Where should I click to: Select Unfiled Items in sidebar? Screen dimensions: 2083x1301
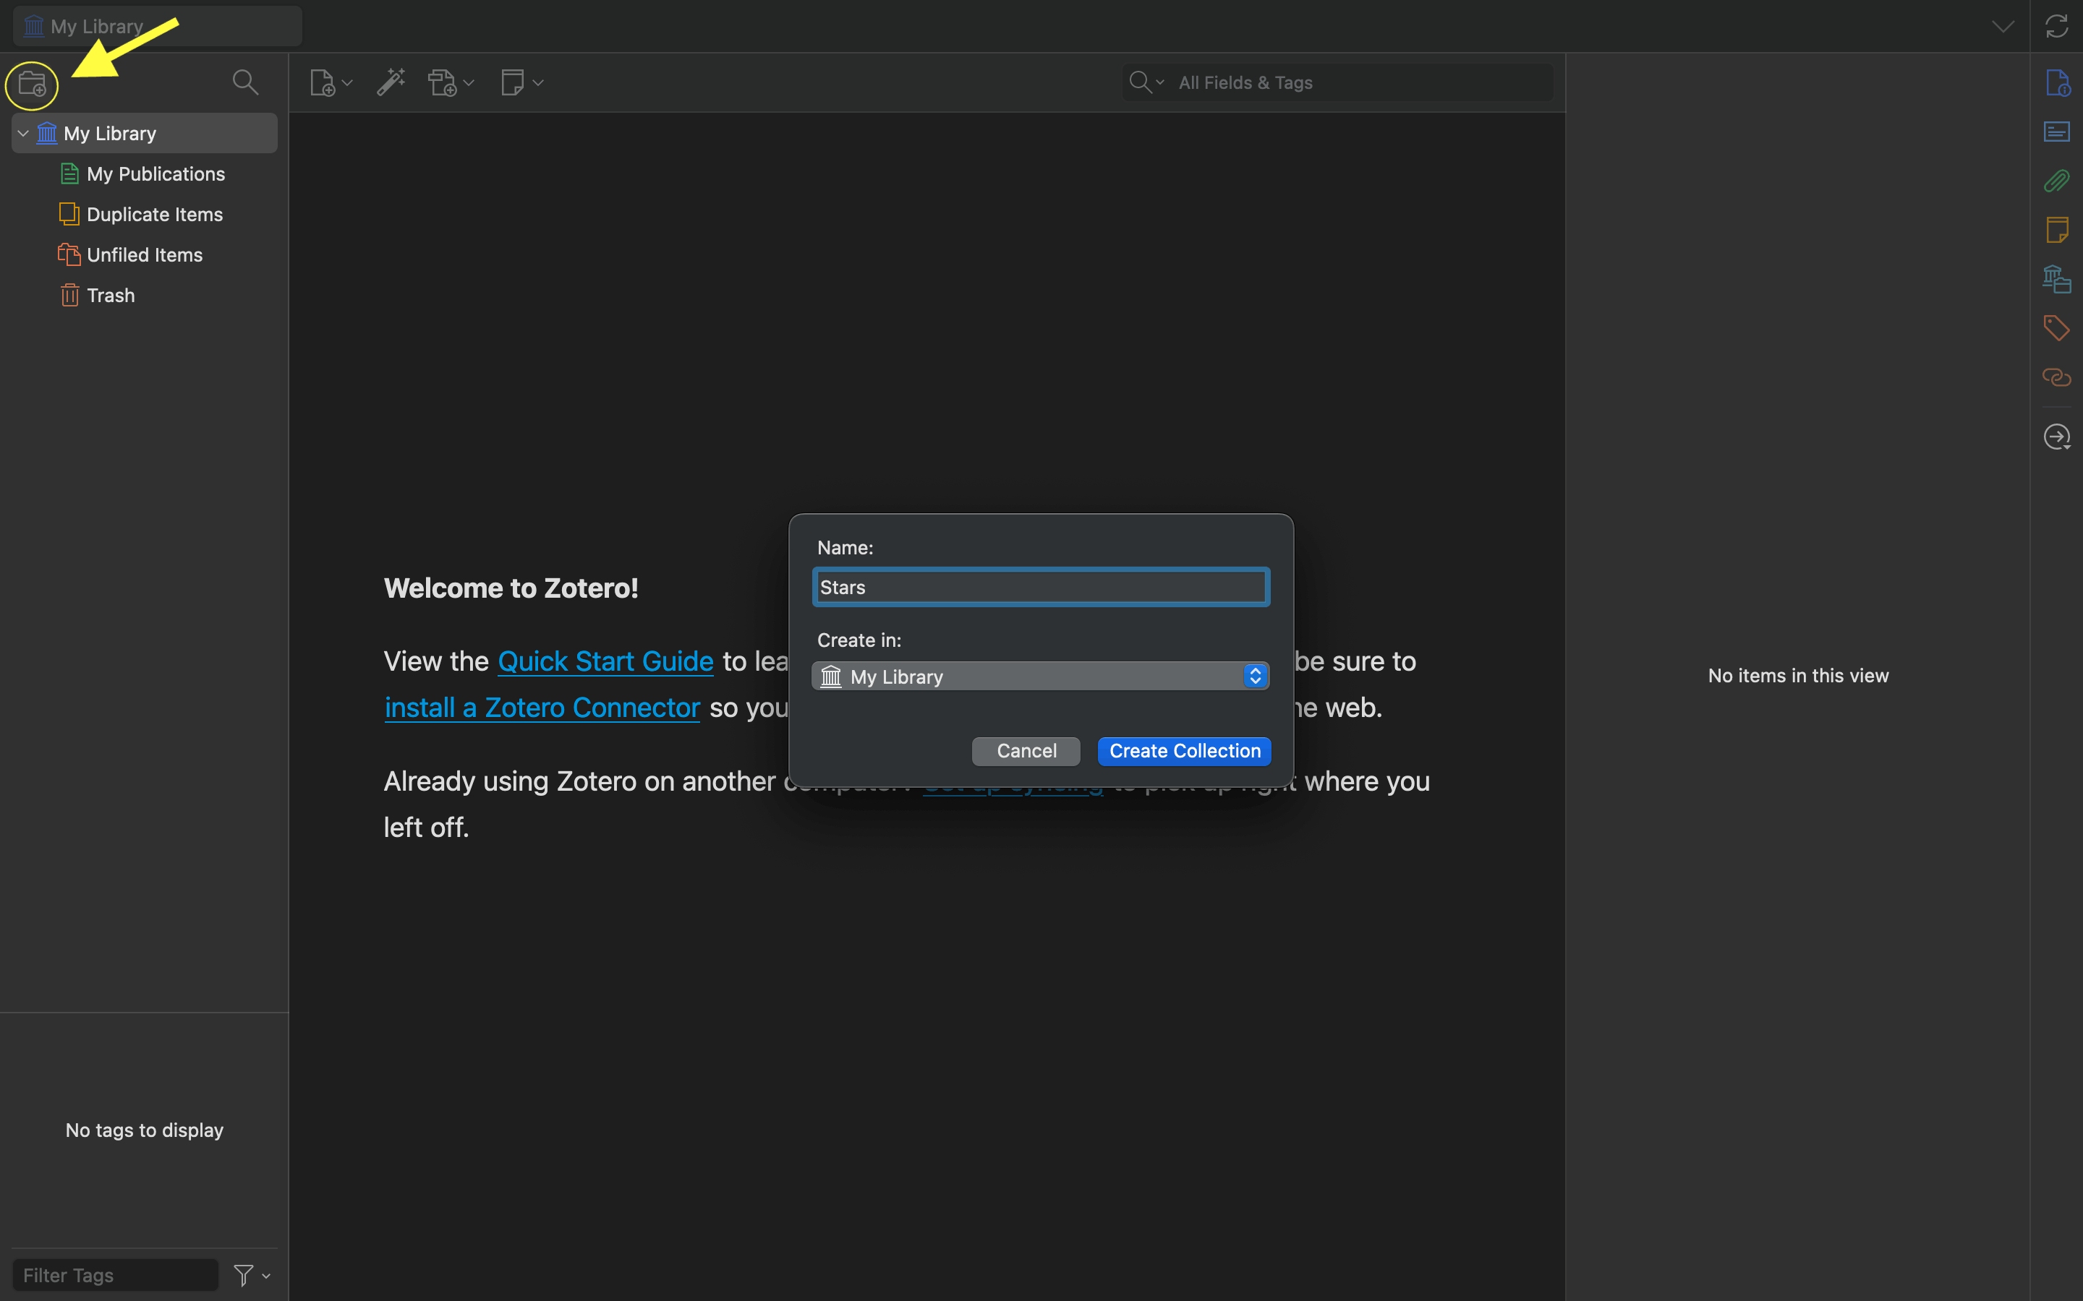point(145,254)
